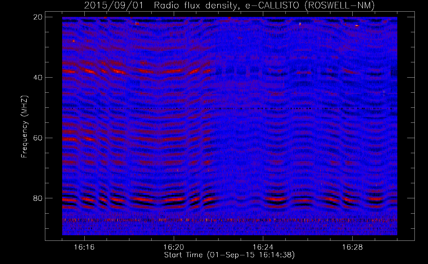Click the 40 frequency tick label
This screenshot has width=428, height=264.
click(38, 78)
